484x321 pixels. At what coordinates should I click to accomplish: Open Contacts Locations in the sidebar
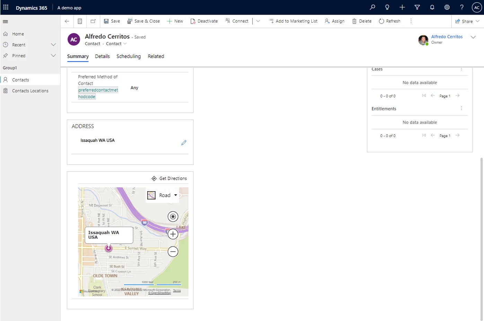(30, 91)
